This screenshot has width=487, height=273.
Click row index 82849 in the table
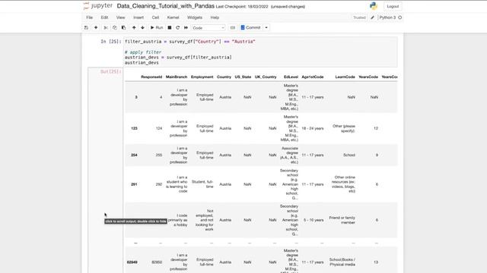tap(132, 262)
